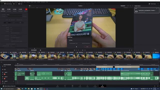This screenshot has width=160, height=90.
Task: Mute Audio 1 track
Action: (x=4, y=74)
